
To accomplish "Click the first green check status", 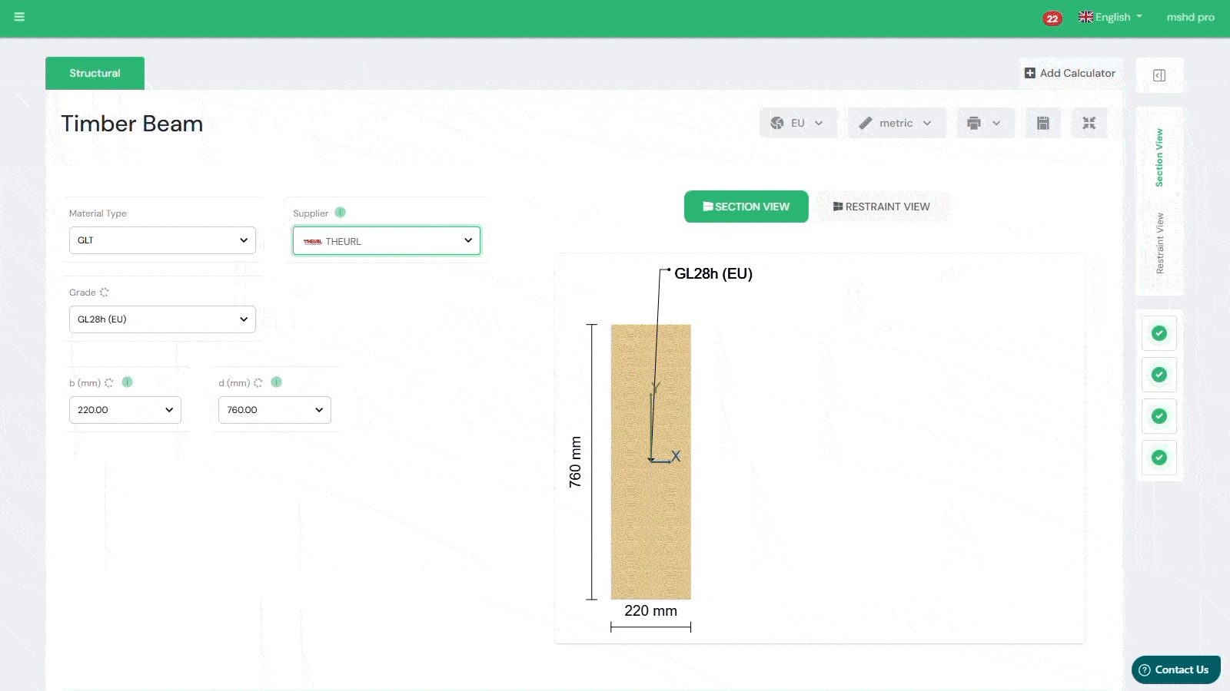I will pos(1159,333).
